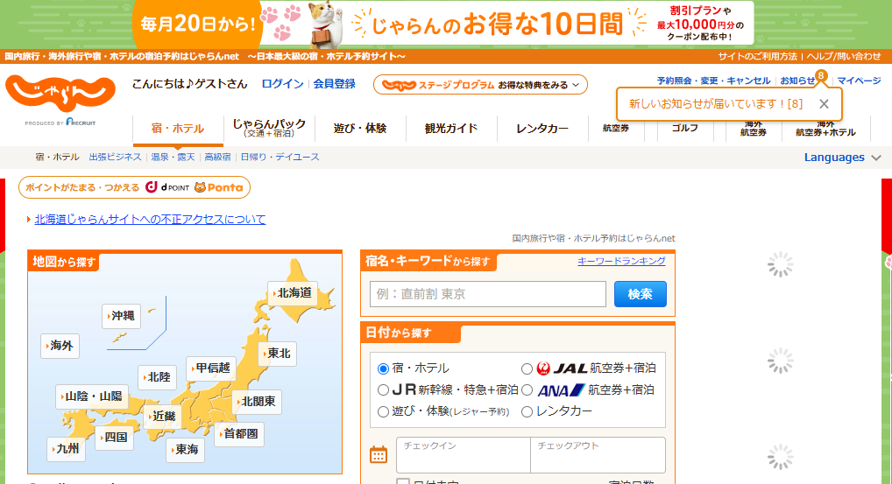892x484 pixels.
Task: Open the レンタカー navigation tab
Action: point(542,129)
